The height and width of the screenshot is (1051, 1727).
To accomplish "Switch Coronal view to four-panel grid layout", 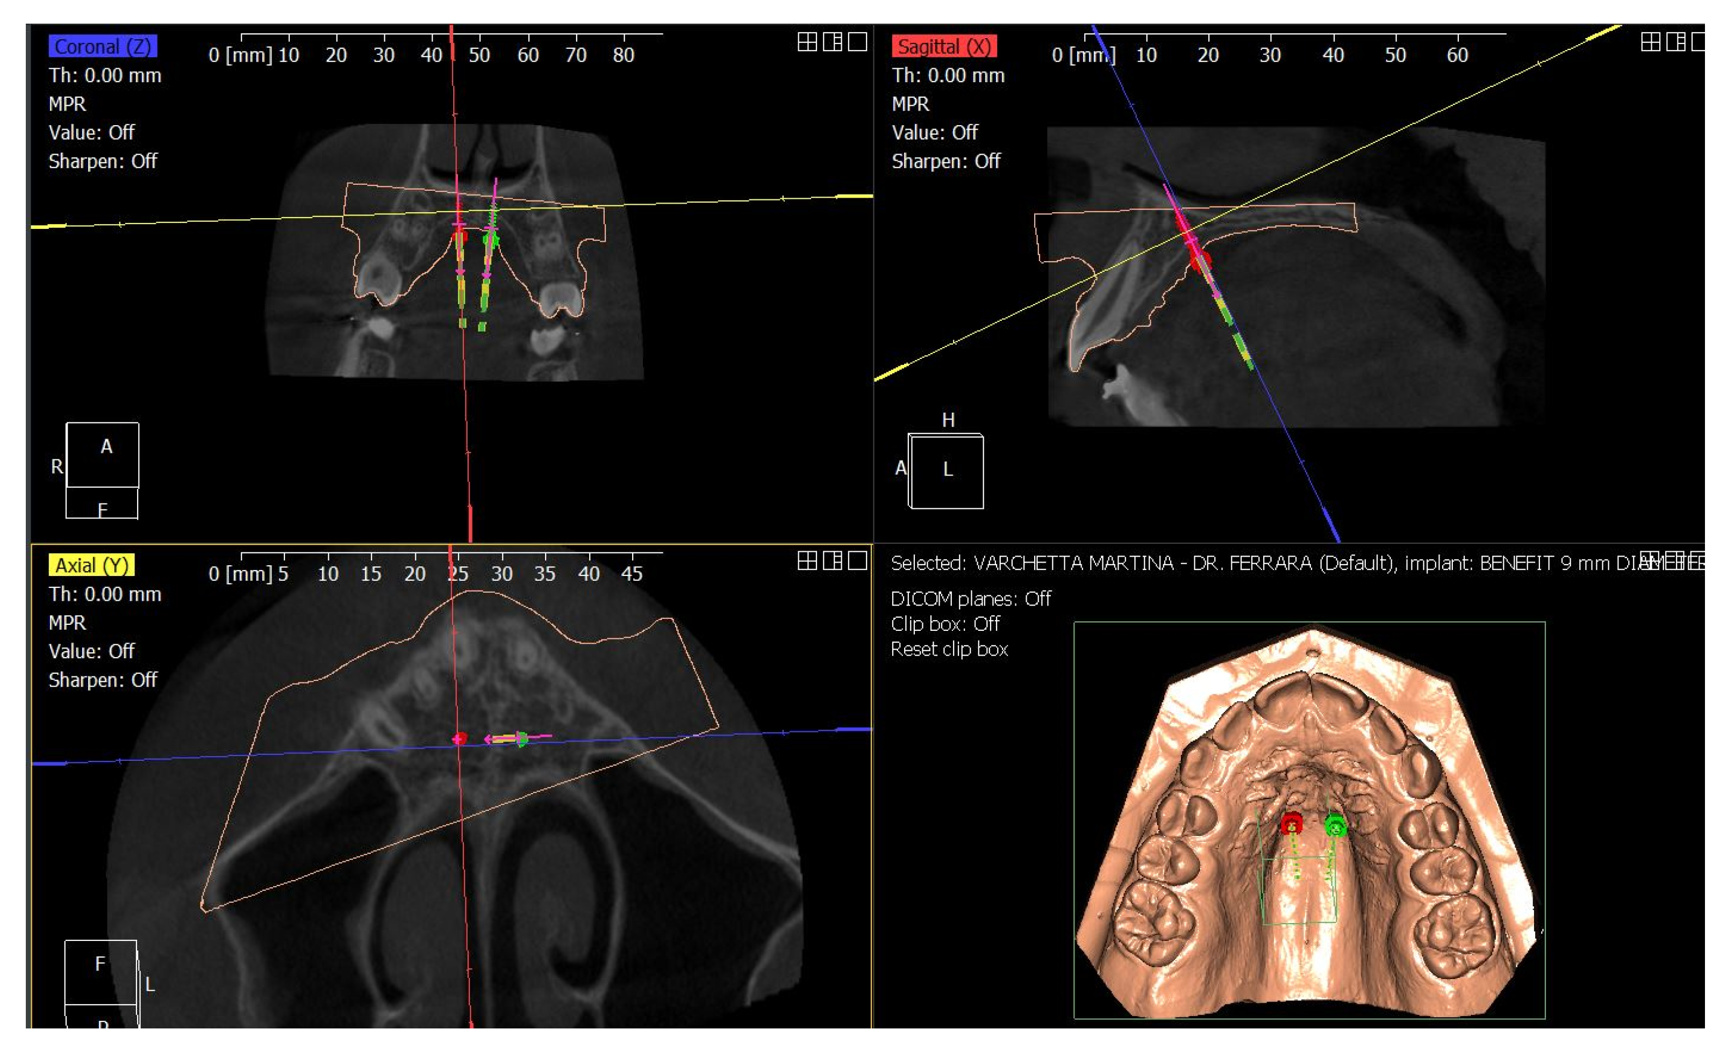I will [x=807, y=42].
